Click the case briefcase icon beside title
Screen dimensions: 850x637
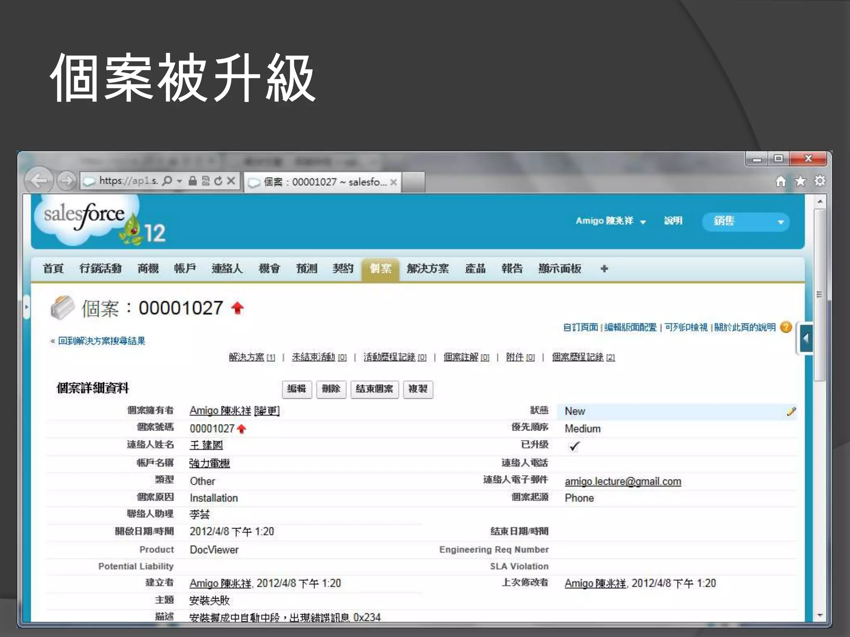tap(62, 308)
